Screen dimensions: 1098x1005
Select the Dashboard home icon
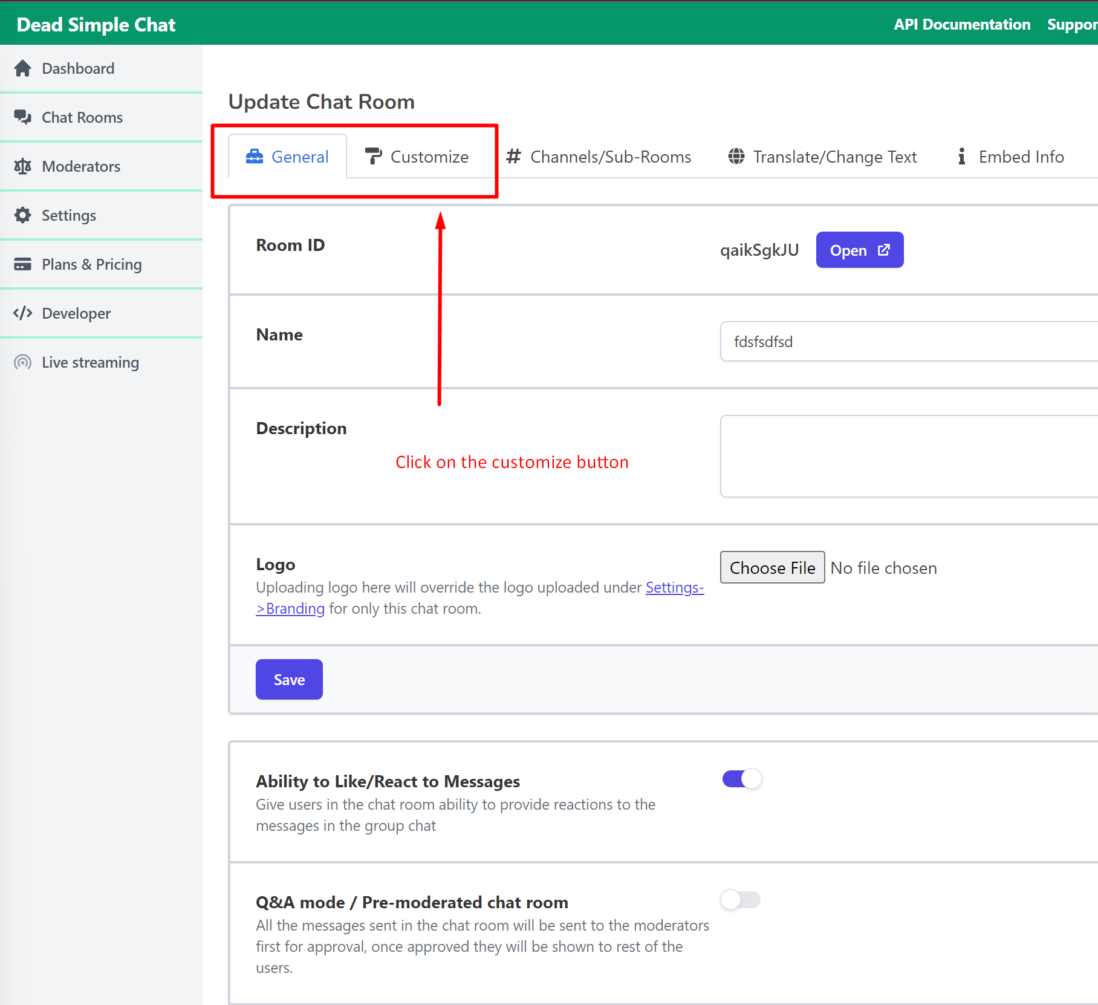23,68
